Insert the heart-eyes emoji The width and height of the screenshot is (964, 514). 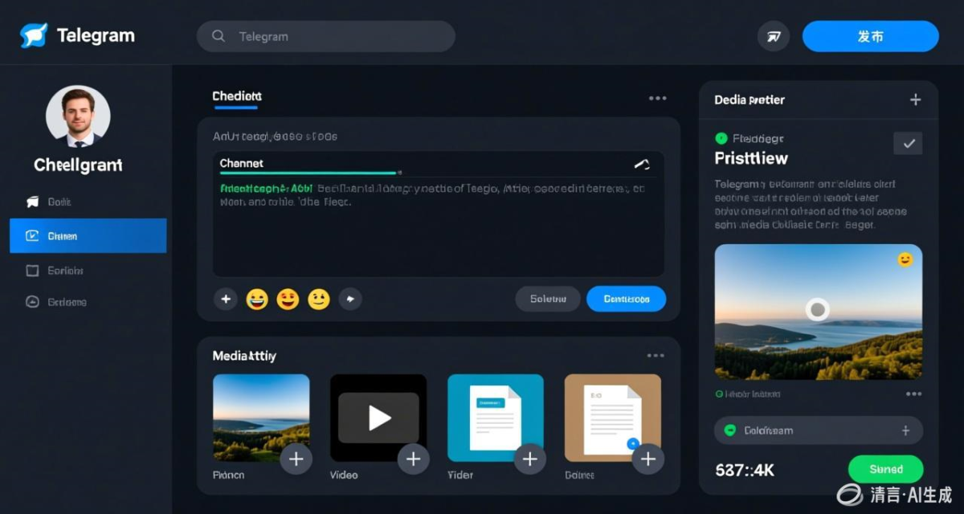[288, 300]
